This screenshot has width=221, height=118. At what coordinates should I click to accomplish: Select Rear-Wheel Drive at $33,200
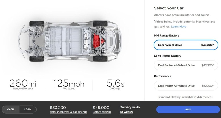[x=186, y=45]
